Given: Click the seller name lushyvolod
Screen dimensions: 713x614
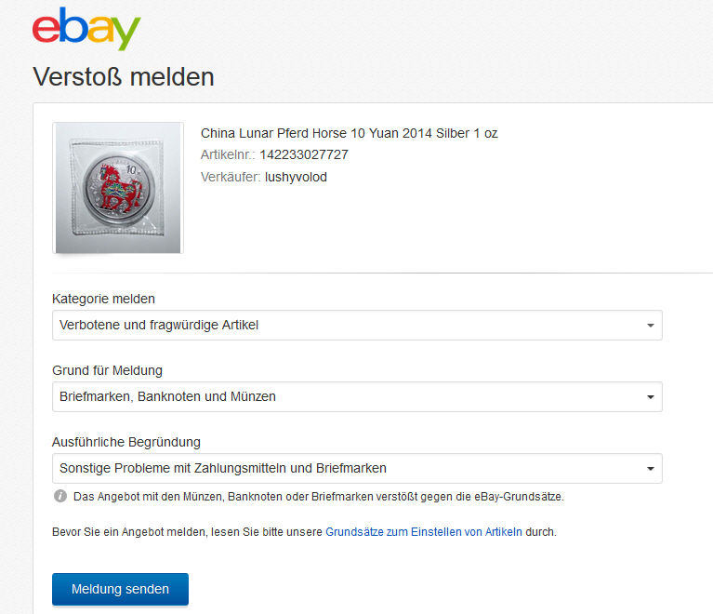Looking at the screenshot, I should (x=296, y=177).
